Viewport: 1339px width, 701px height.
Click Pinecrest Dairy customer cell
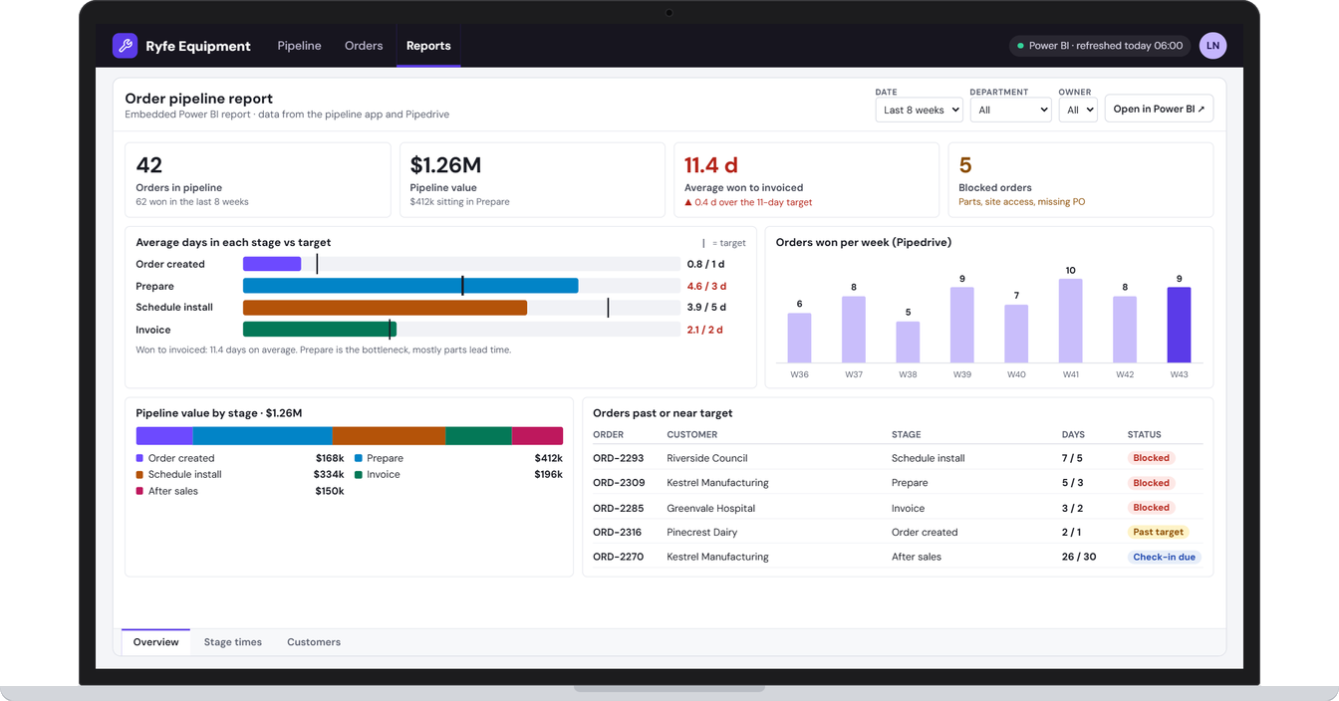click(702, 533)
